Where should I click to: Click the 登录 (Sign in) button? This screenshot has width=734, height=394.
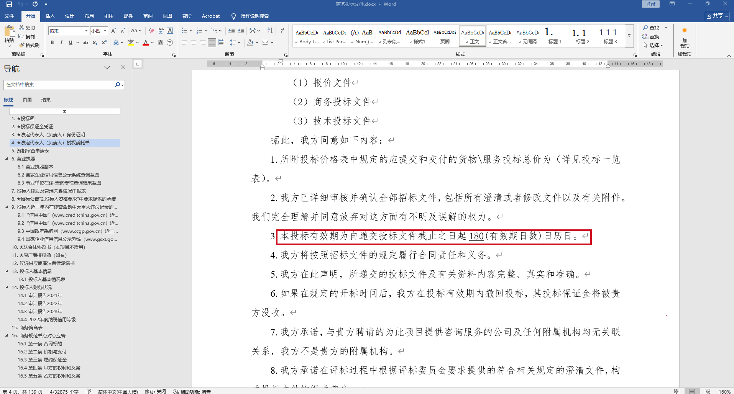[651, 4]
